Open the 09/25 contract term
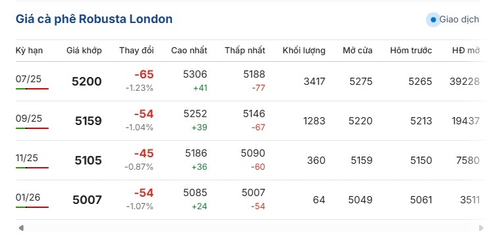 pyautogui.click(x=29, y=118)
